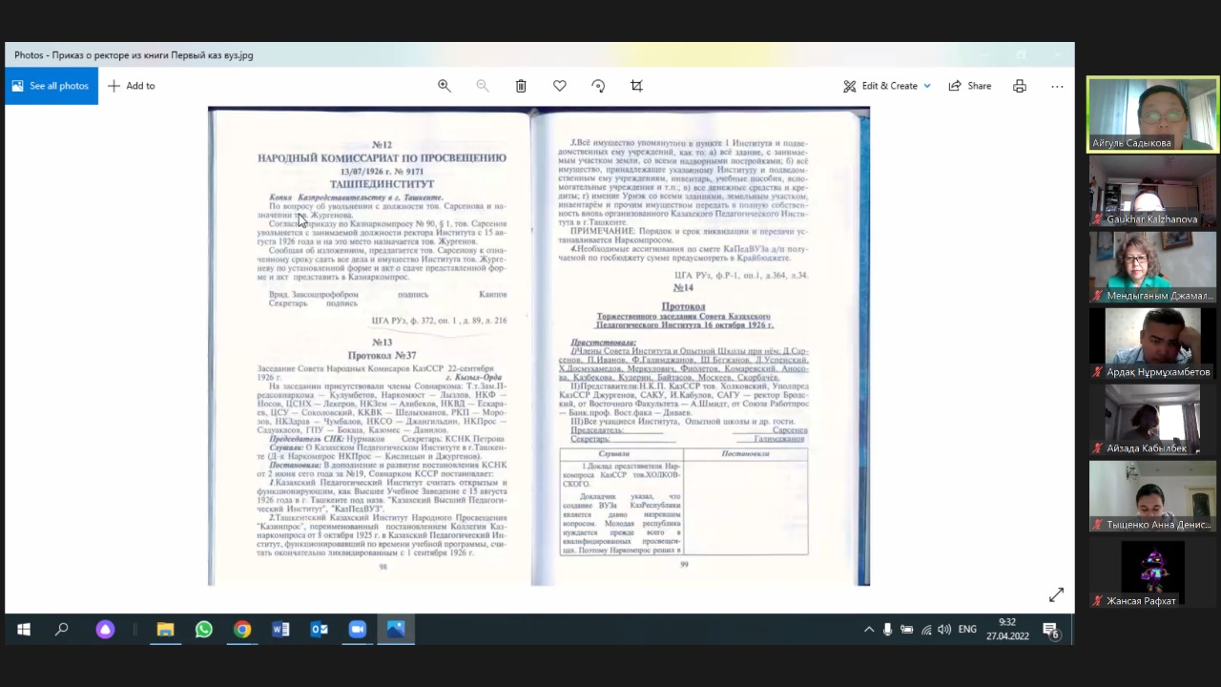Share the photo
The width and height of the screenshot is (1221, 687).
(x=970, y=86)
